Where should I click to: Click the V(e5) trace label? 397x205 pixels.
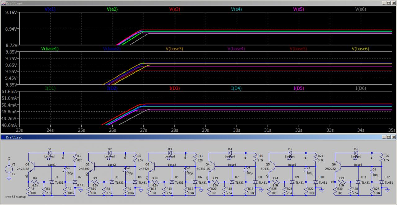299,9
